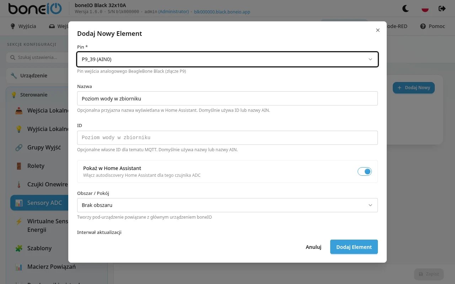This screenshot has width=455, height=284.
Task: Open the Obszar / Pokój dropdown
Action: click(227, 205)
